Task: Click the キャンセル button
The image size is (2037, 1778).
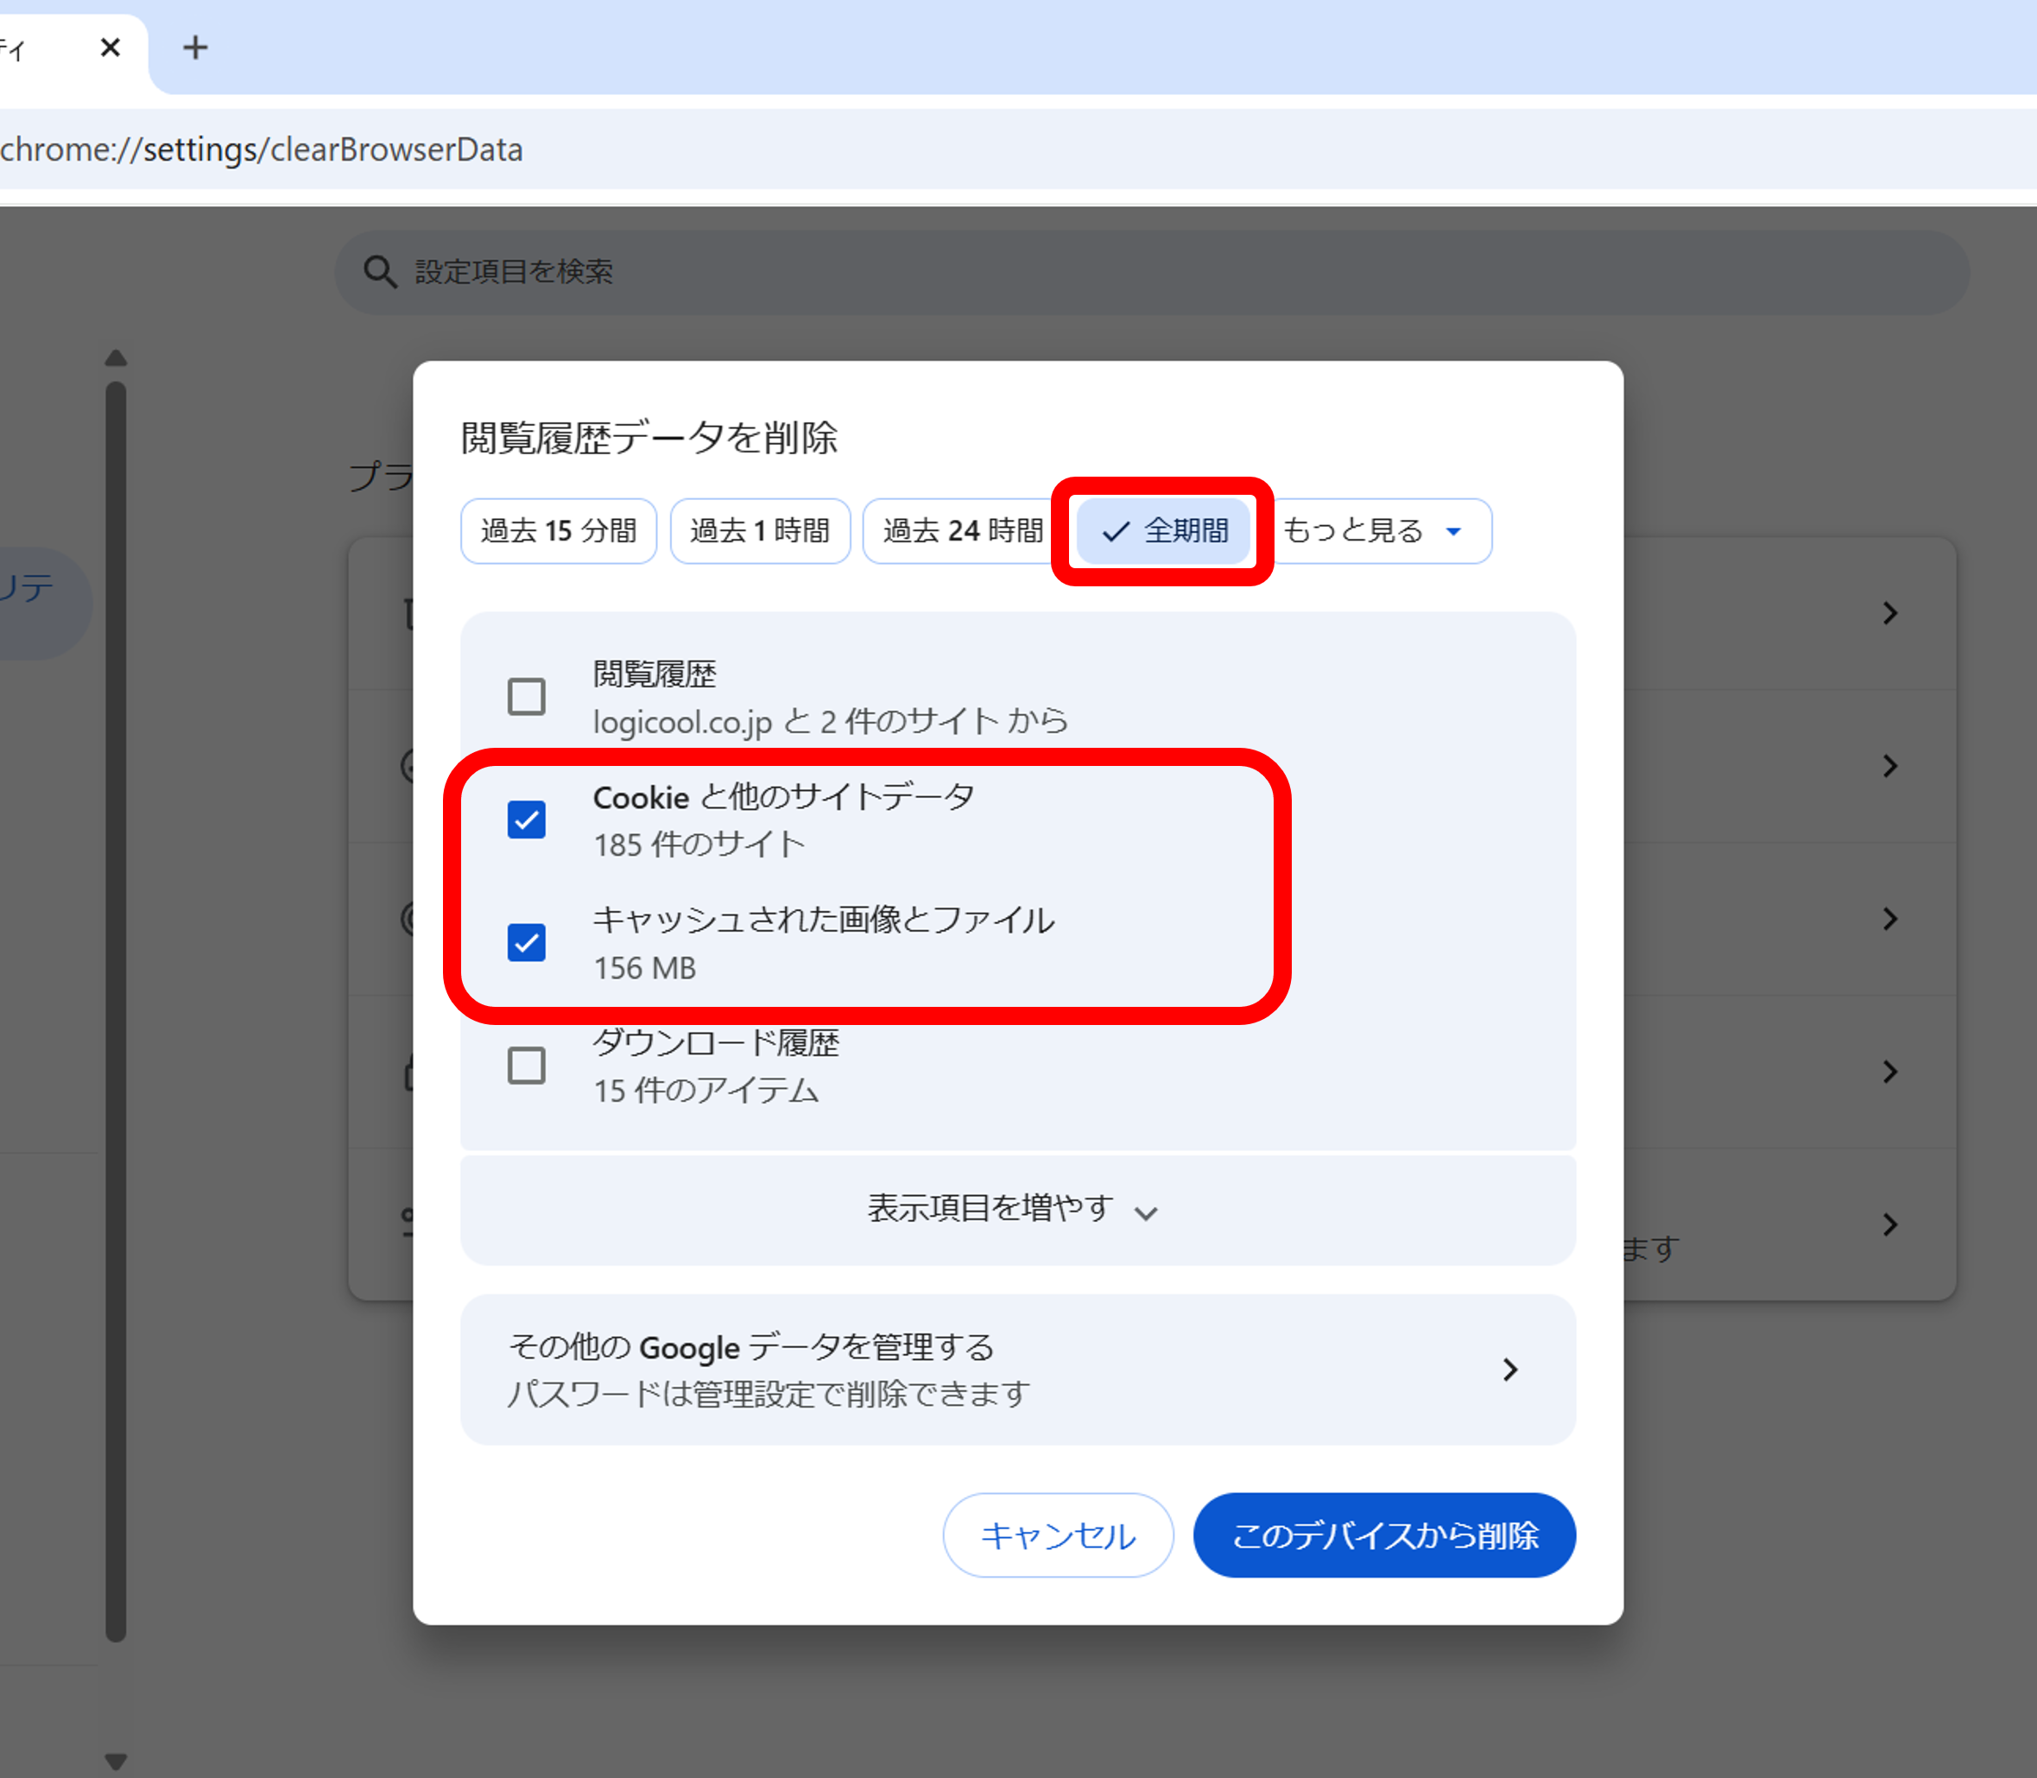Action: click(x=1058, y=1534)
